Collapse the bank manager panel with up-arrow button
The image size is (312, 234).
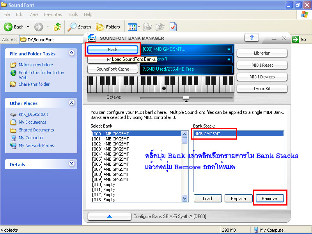coord(110,216)
